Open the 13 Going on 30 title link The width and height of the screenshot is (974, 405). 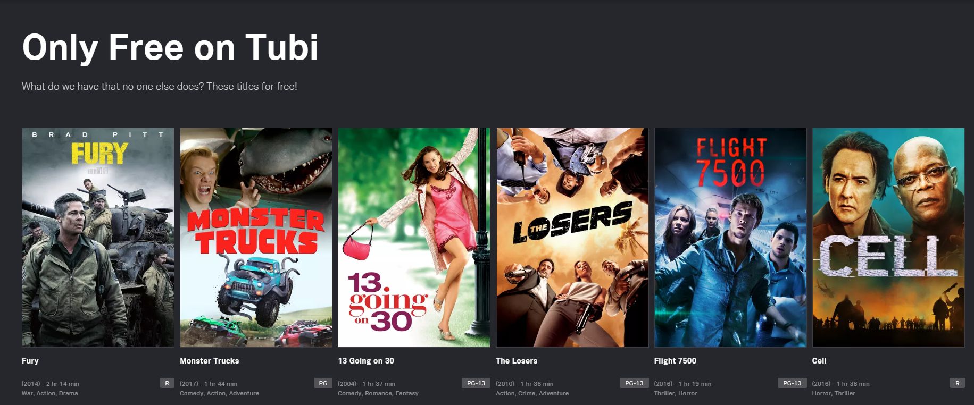point(366,361)
